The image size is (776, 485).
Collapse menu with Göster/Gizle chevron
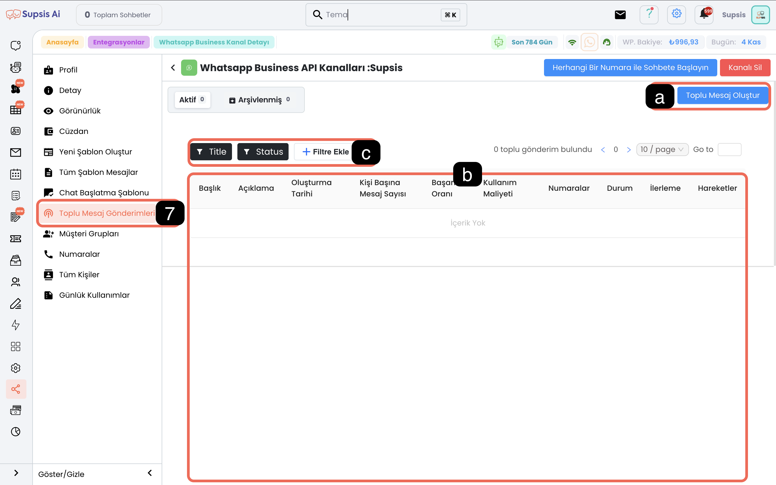150,473
